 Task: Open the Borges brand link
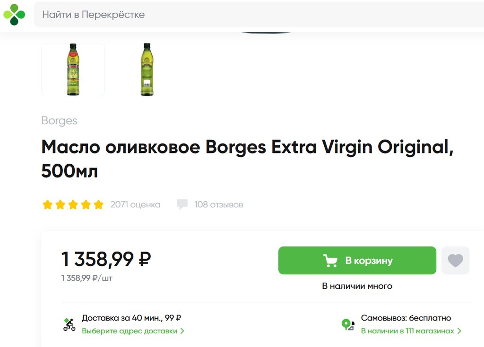[x=59, y=120]
